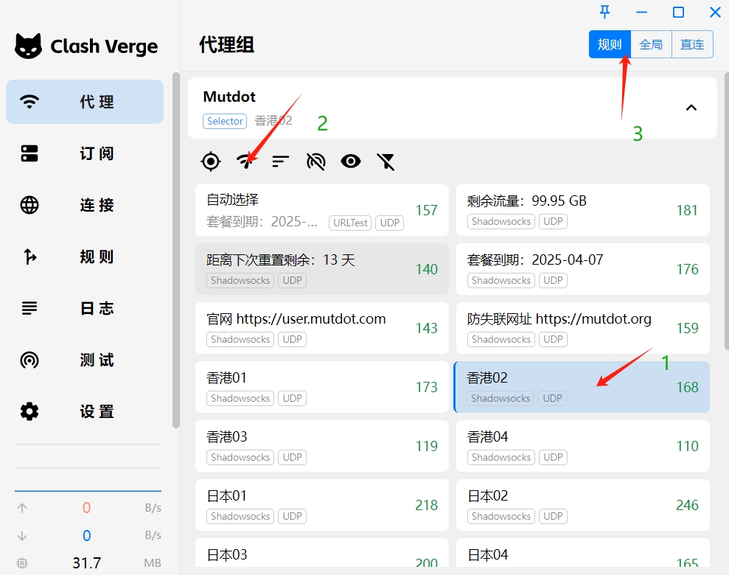Open the 订阅 subscriptions page
This screenshot has width=729, height=575.
pos(85,153)
